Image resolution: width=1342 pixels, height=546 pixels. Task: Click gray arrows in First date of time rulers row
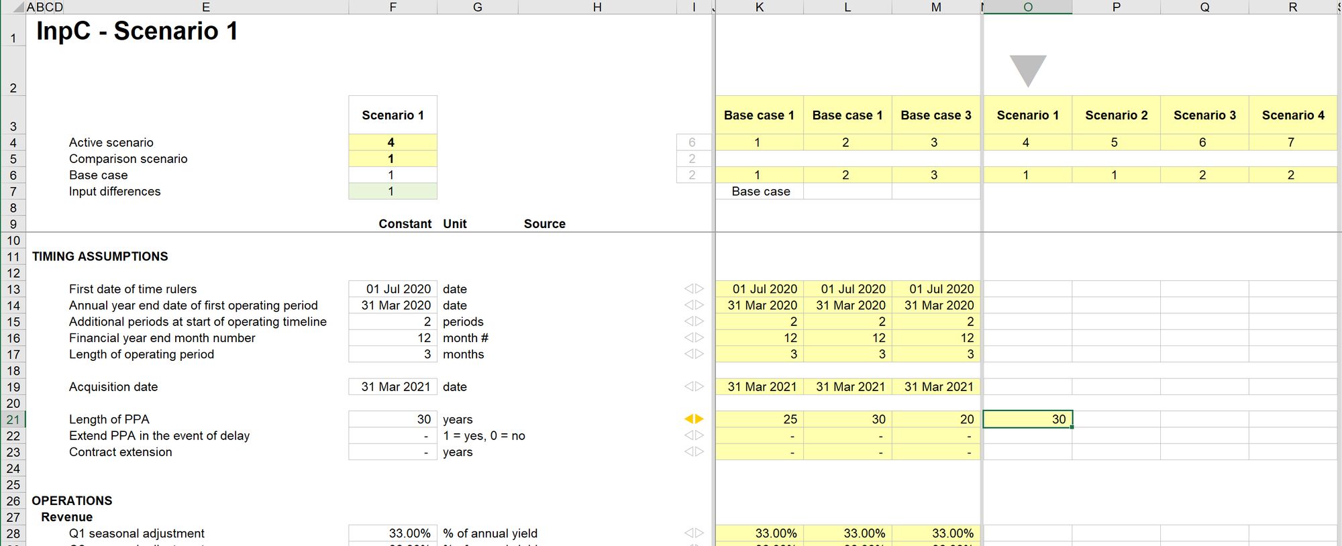click(x=694, y=289)
